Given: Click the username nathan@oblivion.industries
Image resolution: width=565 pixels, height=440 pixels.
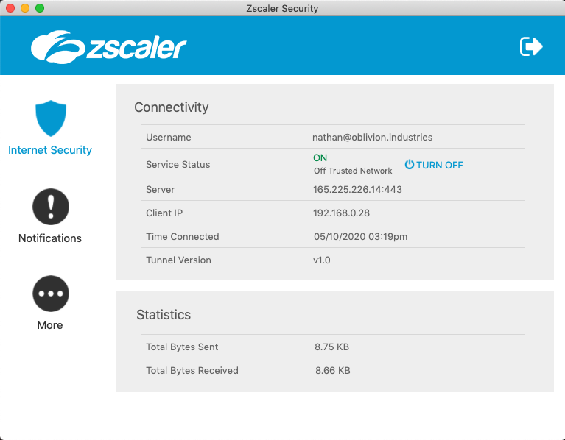Looking at the screenshot, I should (372, 138).
